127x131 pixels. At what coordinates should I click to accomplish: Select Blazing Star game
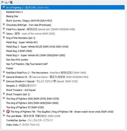pos(12,16)
